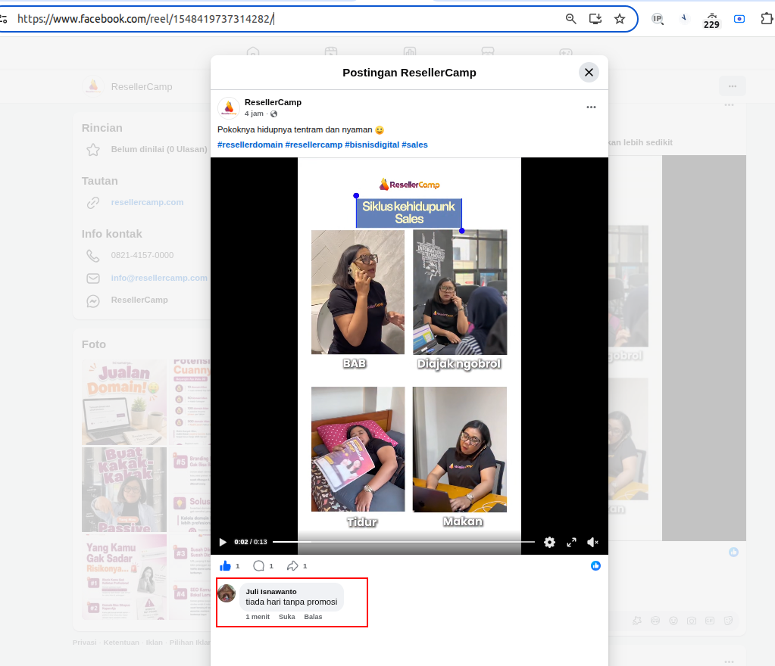Image resolution: width=775 pixels, height=666 pixels.
Task: Click the share arrow icon
Action: pos(292,566)
